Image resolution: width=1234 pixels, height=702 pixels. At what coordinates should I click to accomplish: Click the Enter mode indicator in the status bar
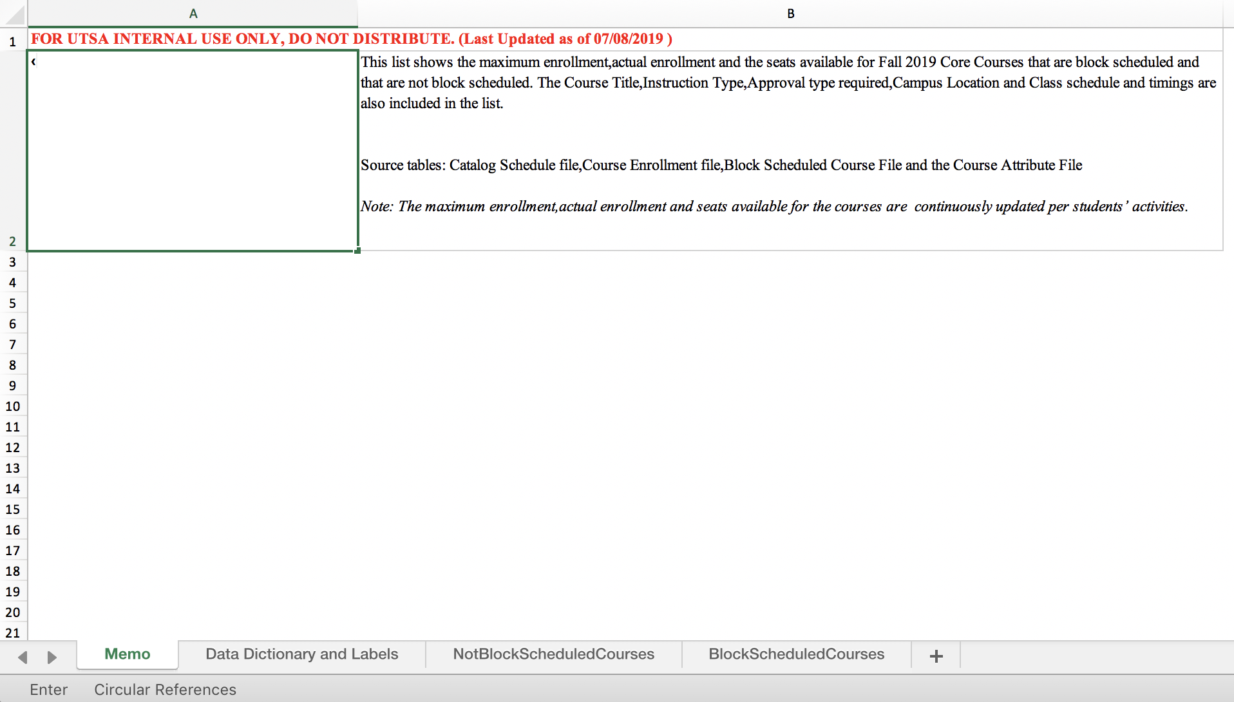48,690
